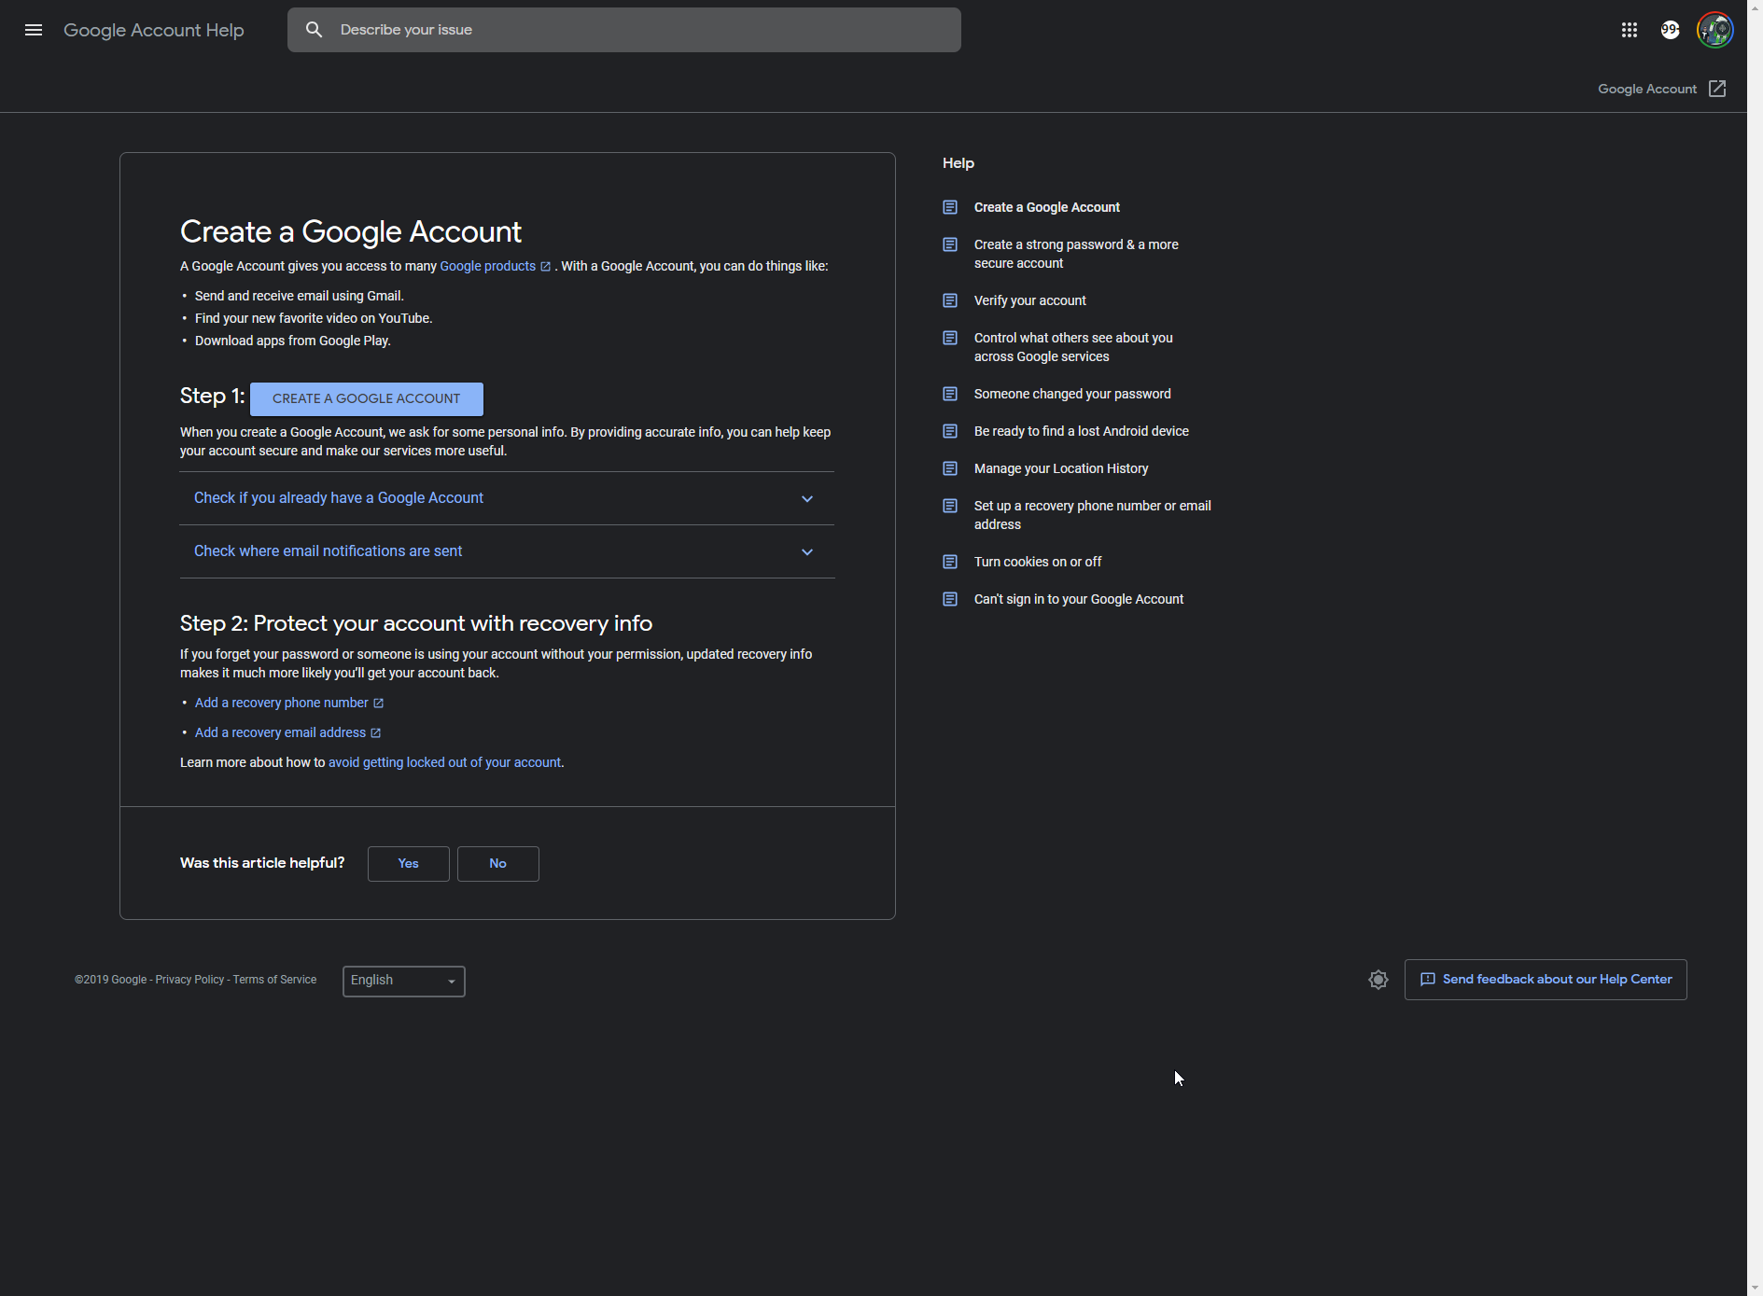The height and width of the screenshot is (1296, 1763).
Task: Click article icon beside Create a strong password
Action: click(x=950, y=244)
